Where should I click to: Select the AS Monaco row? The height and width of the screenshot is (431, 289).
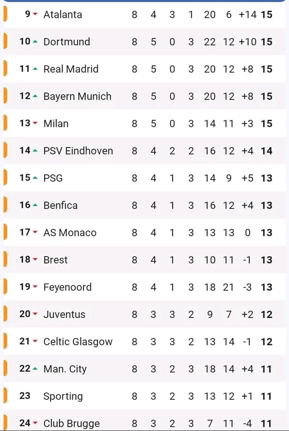(x=144, y=233)
